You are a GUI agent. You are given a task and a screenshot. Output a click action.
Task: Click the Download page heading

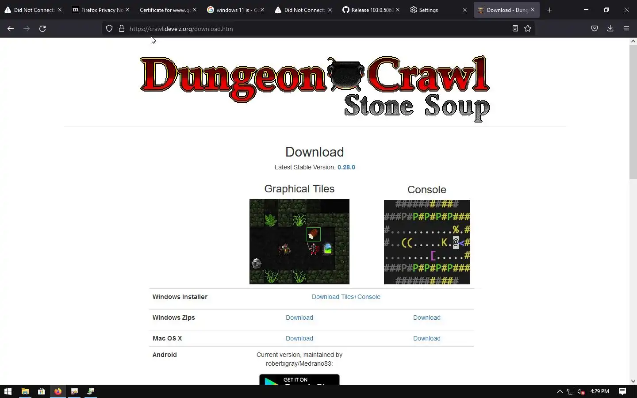(x=315, y=152)
